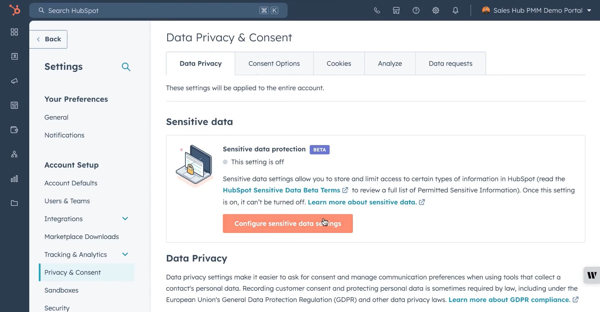Switch to the Consent Options tab
Image resolution: width=600 pixels, height=312 pixels.
click(274, 64)
